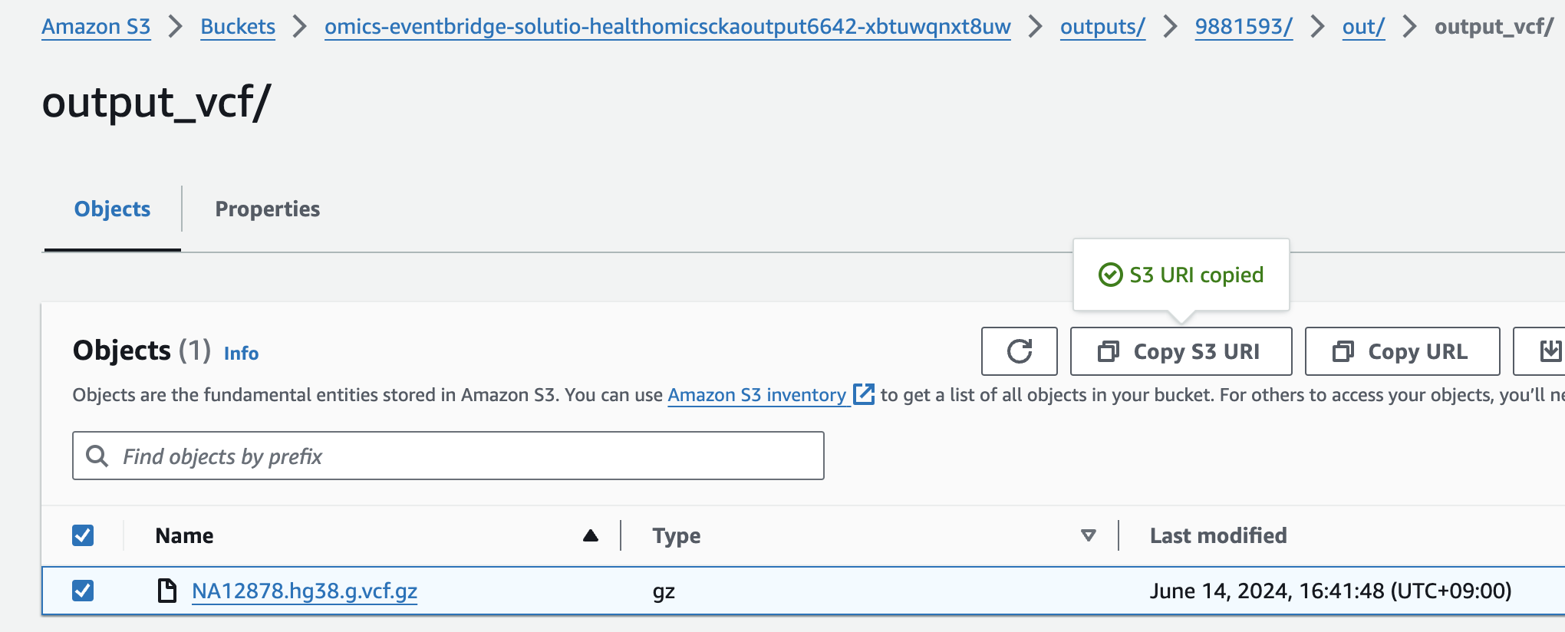
Task: Click the file icon beside NA12878.hg38.g.vcf.gz
Action: [x=166, y=591]
